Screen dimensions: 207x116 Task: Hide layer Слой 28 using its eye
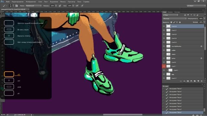pos(164,26)
